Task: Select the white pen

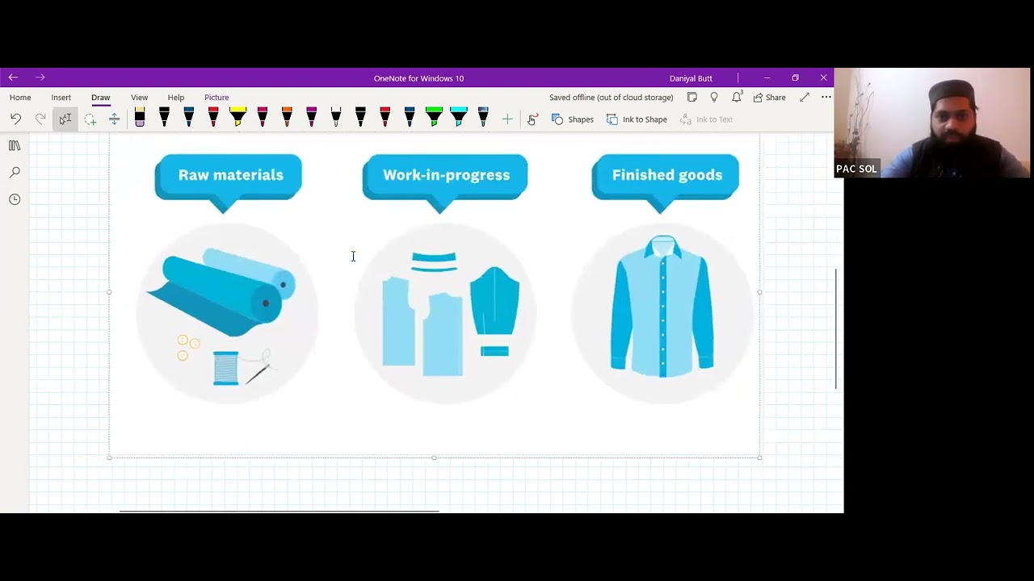Action: click(336, 119)
